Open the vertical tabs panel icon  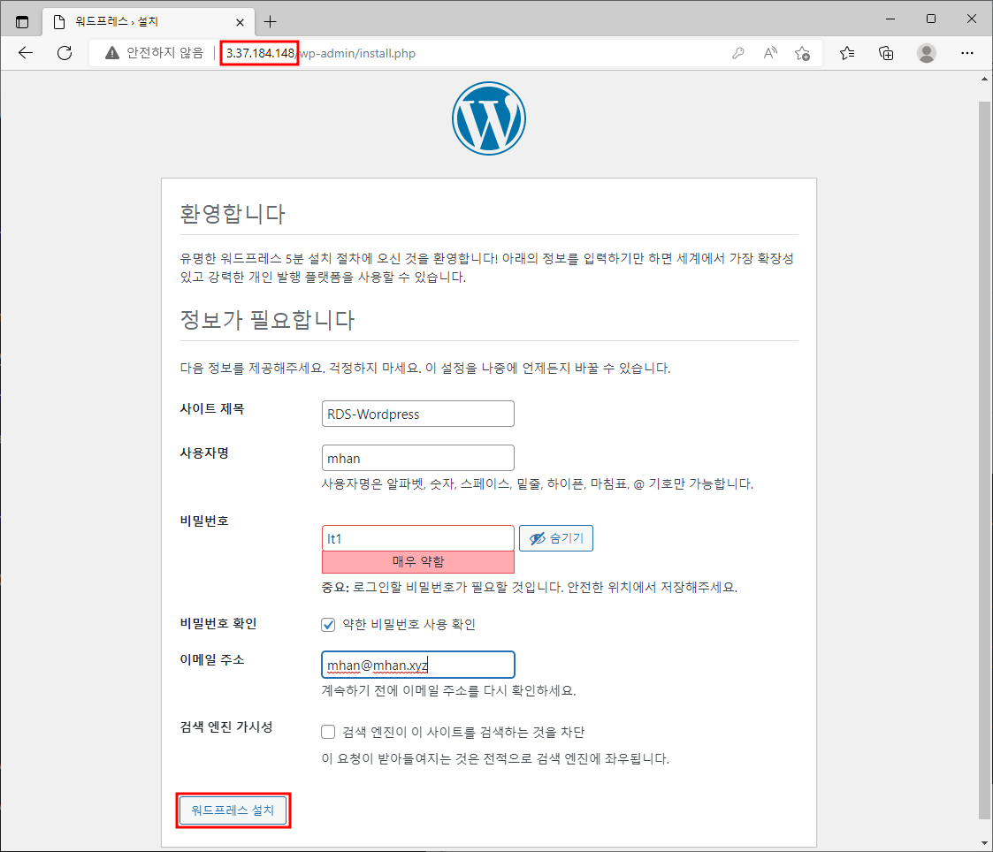tap(22, 22)
